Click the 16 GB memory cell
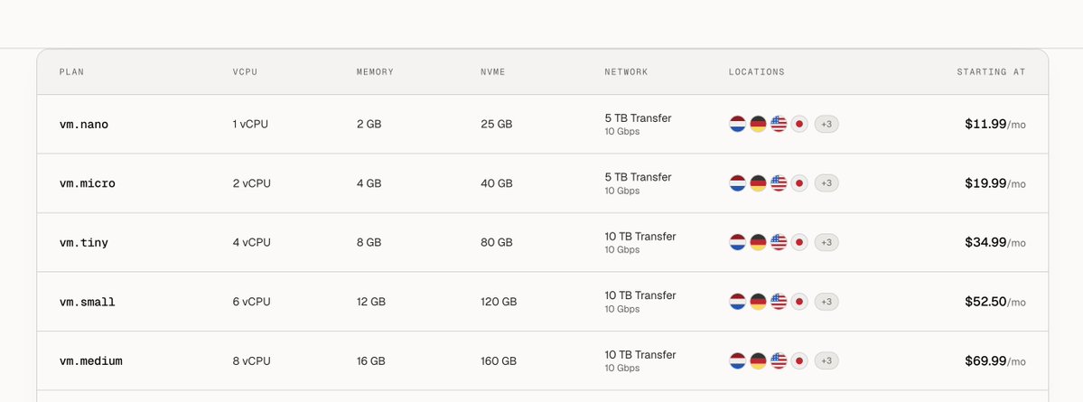The image size is (1083, 402). [x=371, y=360]
